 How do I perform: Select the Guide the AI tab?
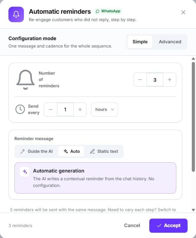[x=37, y=151]
